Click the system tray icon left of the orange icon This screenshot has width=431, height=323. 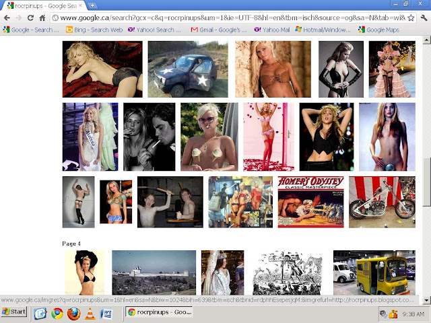tap(383, 314)
